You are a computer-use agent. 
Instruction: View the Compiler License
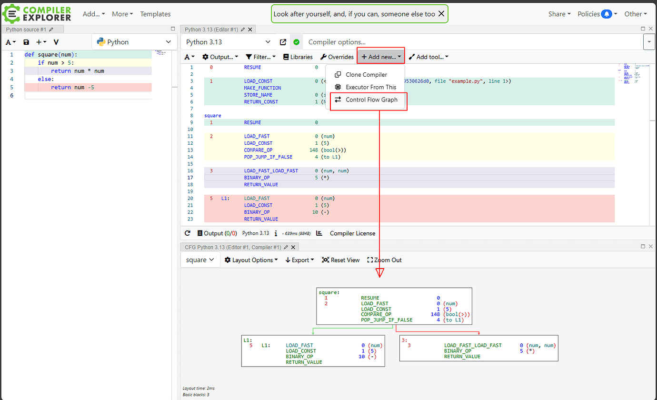[352, 233]
